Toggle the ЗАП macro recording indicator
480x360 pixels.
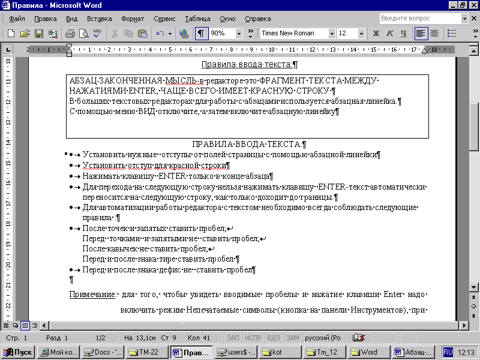point(233,338)
